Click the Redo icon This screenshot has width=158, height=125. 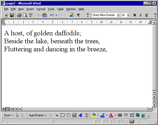(61, 15)
